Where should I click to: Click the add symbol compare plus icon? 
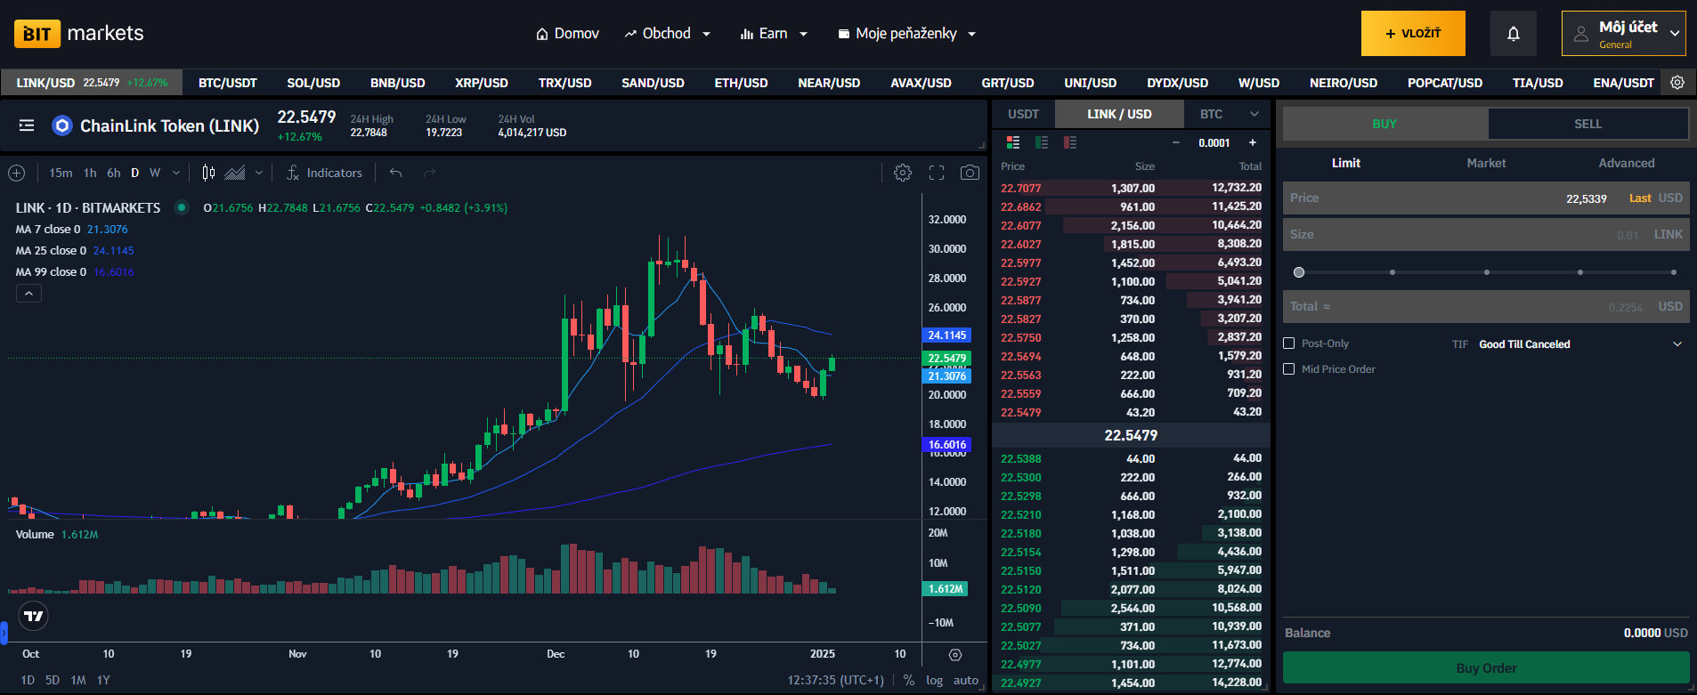16,173
